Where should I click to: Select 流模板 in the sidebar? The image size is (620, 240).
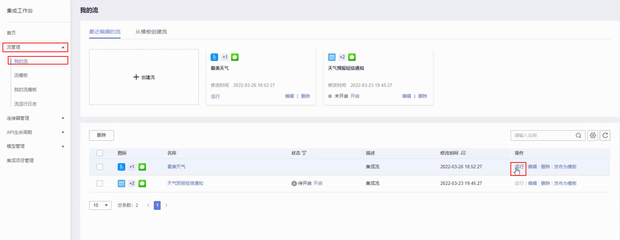point(21,75)
